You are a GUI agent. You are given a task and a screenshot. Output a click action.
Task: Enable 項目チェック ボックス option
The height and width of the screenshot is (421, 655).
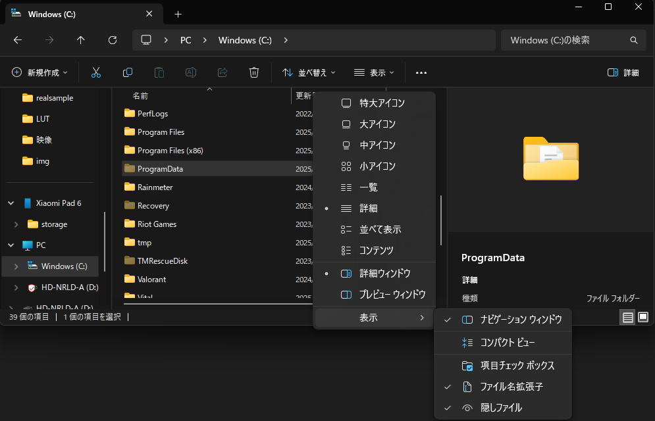click(x=503, y=366)
